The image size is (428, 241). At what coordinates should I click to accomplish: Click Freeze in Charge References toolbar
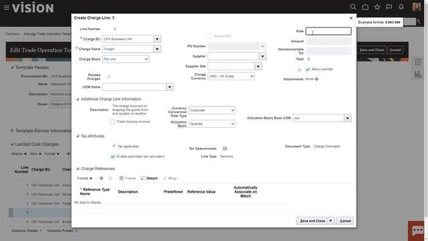tap(128, 178)
